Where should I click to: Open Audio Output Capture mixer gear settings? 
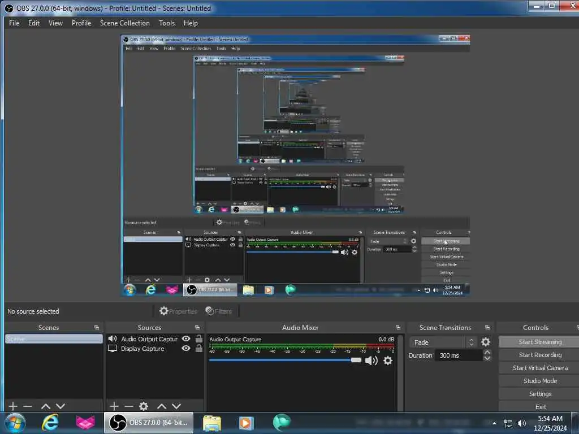click(x=388, y=361)
